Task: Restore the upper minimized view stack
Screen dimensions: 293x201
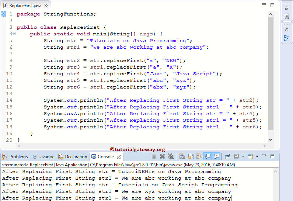Action: tap(287, 8)
